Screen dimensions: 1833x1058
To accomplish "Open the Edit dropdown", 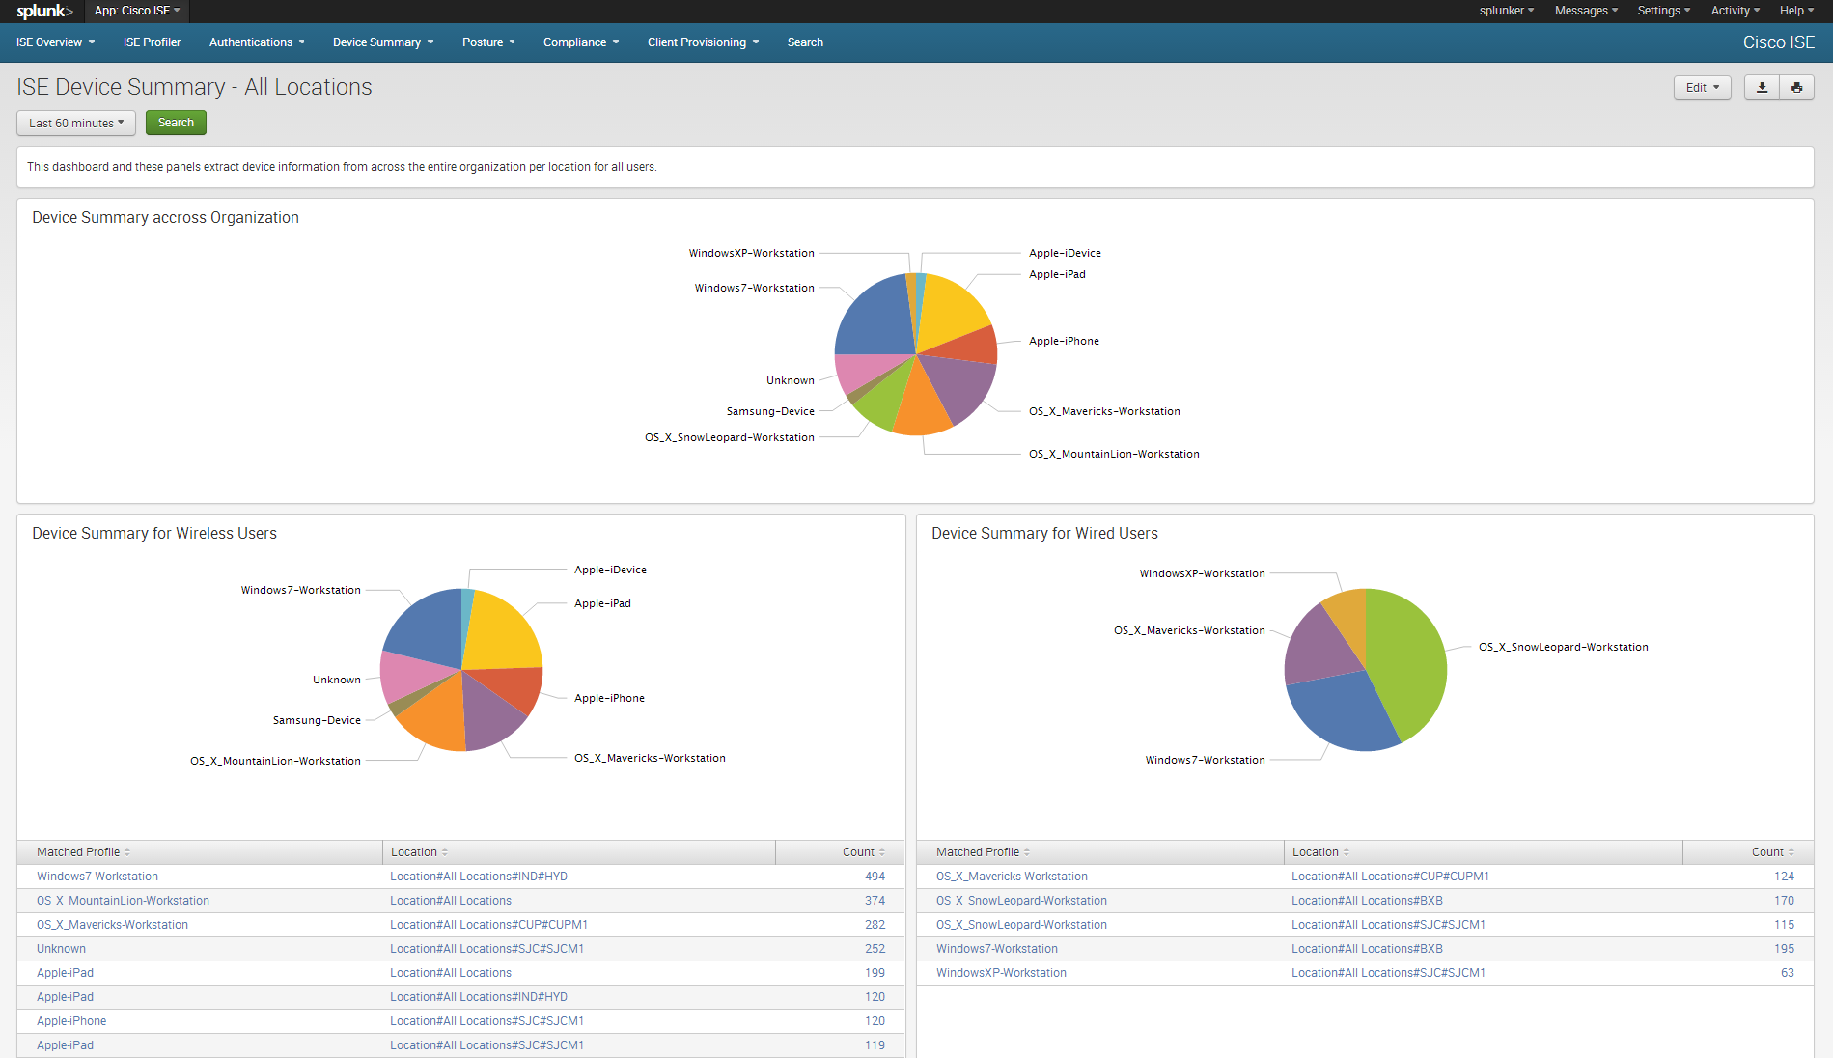I will click(1702, 87).
